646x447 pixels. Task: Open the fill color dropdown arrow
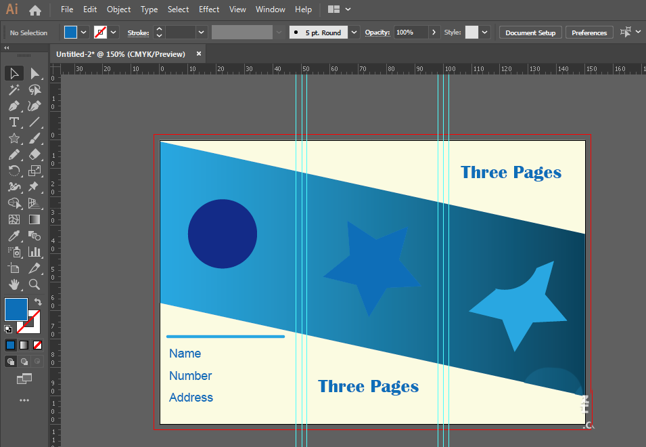[x=84, y=33]
